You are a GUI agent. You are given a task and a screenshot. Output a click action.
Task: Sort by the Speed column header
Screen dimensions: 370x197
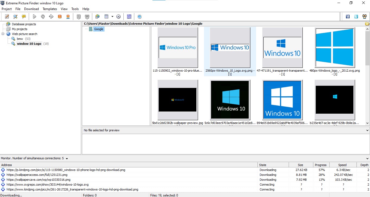(x=342, y=165)
